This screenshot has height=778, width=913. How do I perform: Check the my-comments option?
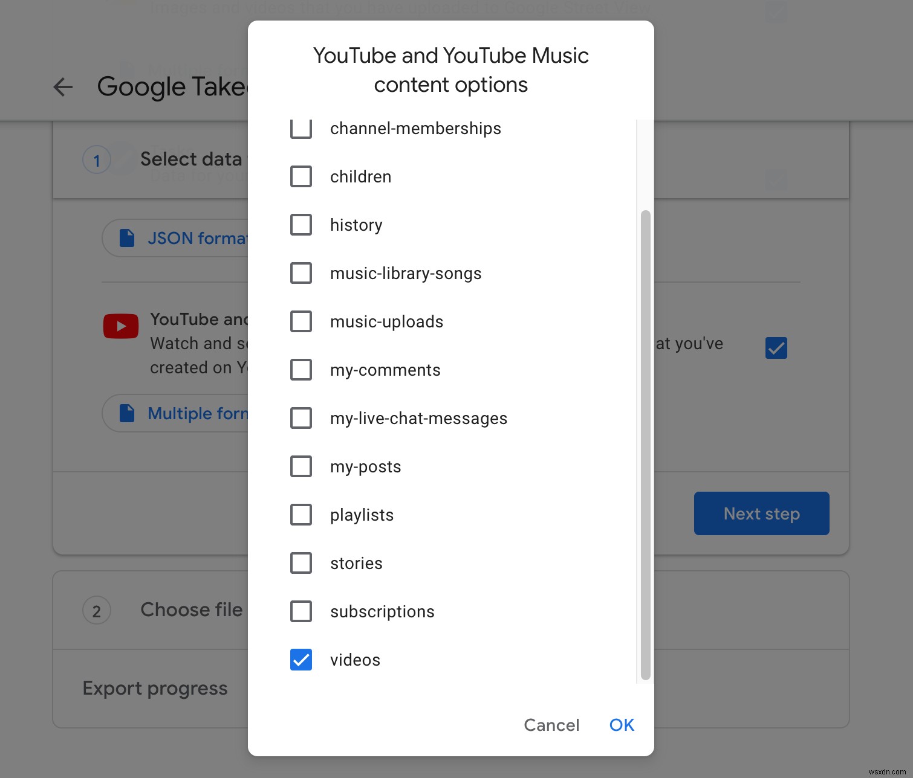(x=301, y=370)
